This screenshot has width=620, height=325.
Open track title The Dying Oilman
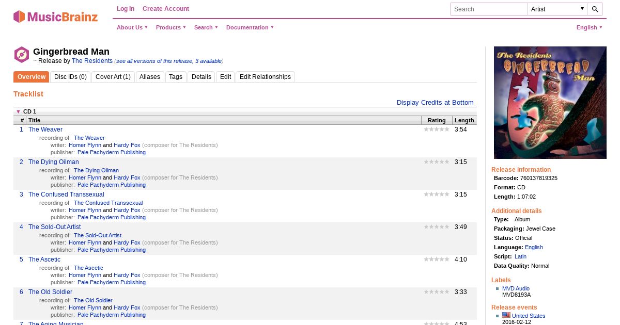pyautogui.click(x=54, y=162)
